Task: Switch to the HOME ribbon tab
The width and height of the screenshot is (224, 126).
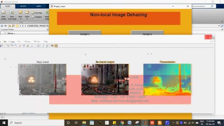Action: tap(8, 6)
